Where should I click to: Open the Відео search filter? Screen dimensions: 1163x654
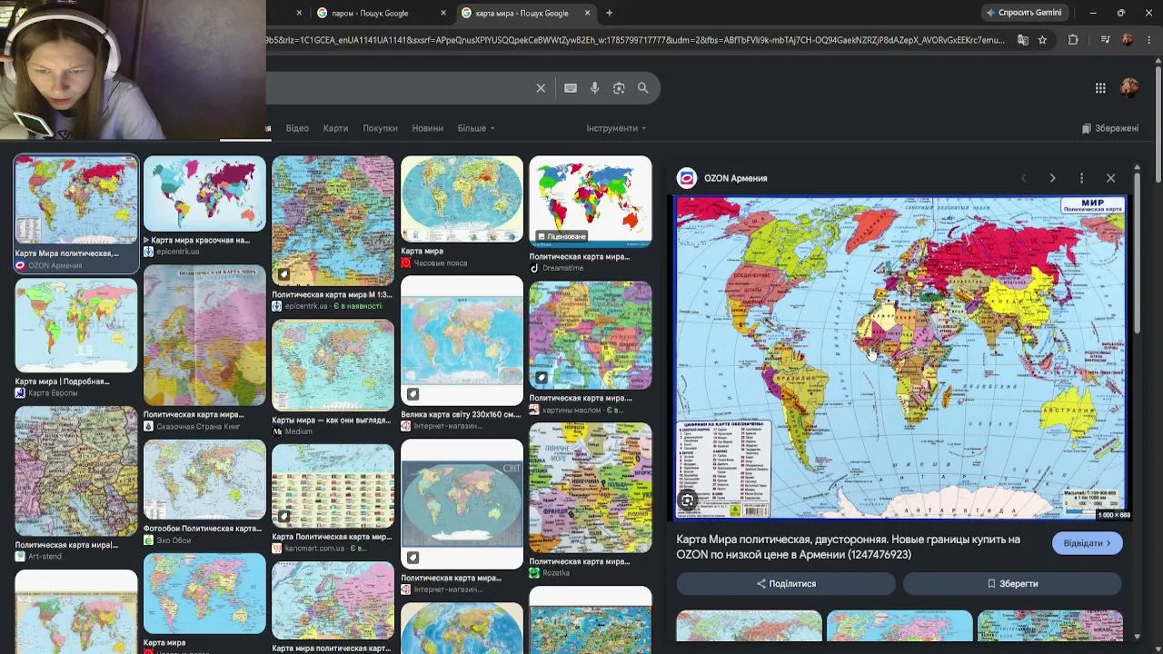coord(297,128)
